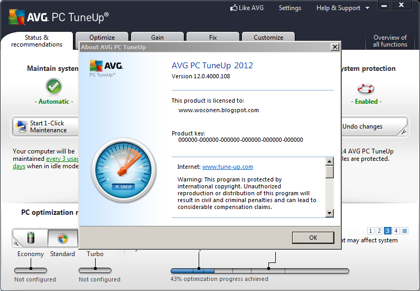Click the product key value text
Screen dimensions: 420x291
240,140
